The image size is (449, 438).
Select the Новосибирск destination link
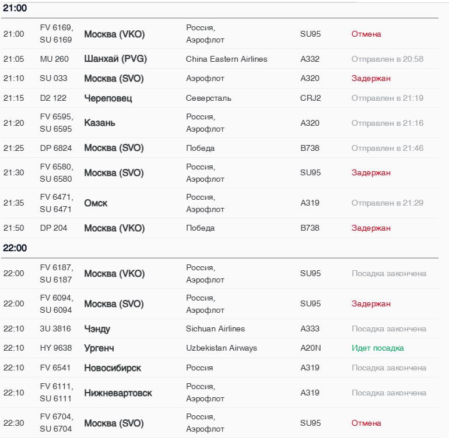(113, 368)
